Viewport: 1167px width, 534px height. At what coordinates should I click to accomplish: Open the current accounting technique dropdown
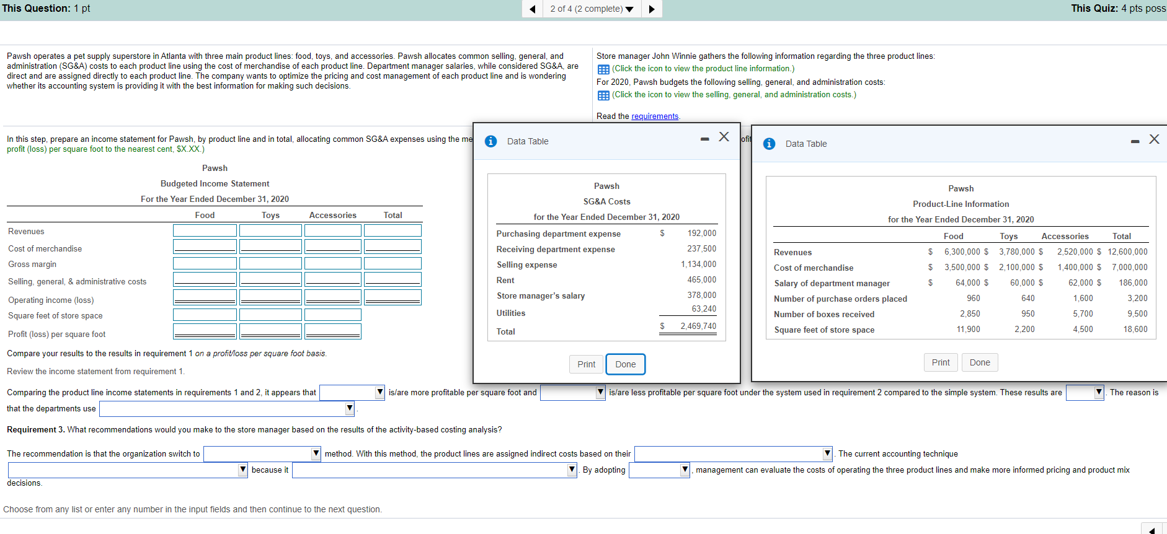pos(128,470)
